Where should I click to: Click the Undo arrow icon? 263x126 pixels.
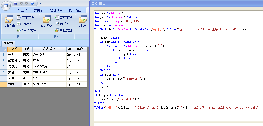click(21, 3)
